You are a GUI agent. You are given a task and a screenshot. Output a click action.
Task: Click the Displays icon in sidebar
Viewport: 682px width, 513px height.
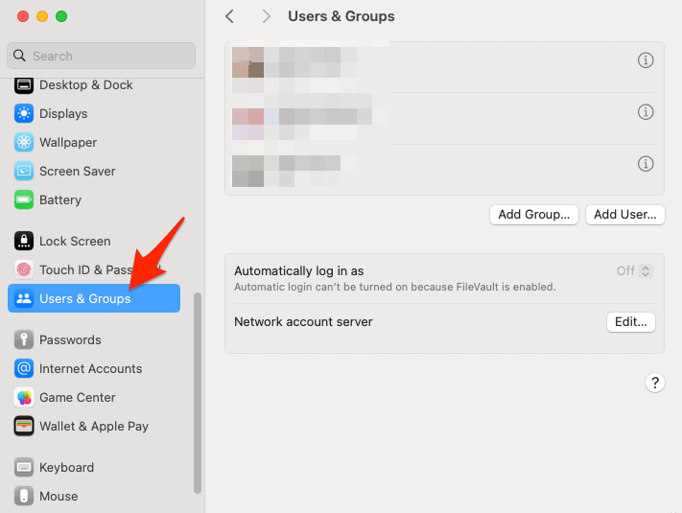pos(24,114)
